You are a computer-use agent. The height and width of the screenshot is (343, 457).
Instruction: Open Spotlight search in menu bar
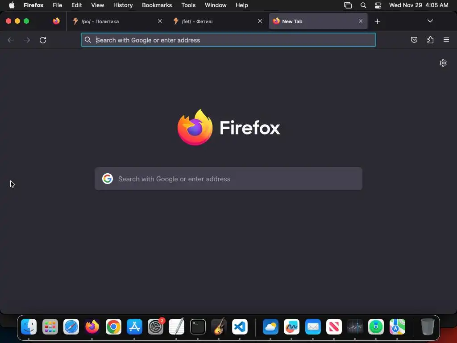tap(363, 5)
